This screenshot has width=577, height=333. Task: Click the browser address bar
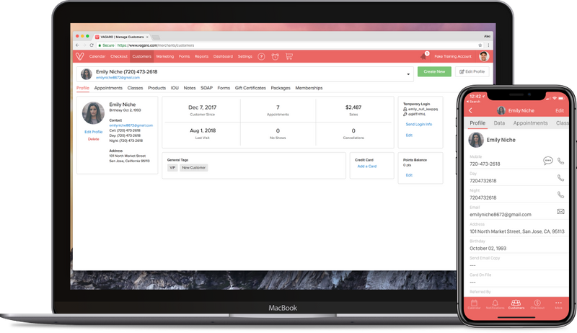pos(287,45)
